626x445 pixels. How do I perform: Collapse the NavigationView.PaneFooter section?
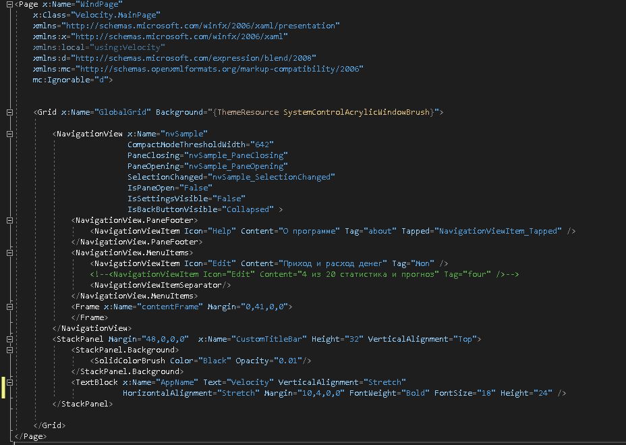point(10,220)
